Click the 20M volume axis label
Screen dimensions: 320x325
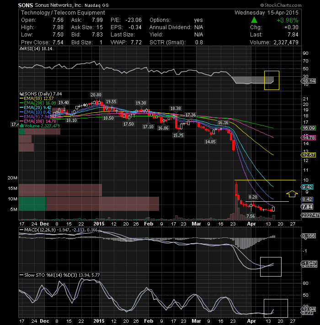pos(12,178)
